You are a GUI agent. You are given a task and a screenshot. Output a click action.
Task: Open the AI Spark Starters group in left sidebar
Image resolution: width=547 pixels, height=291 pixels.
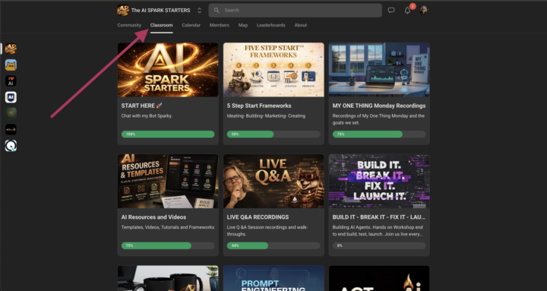coord(11,49)
